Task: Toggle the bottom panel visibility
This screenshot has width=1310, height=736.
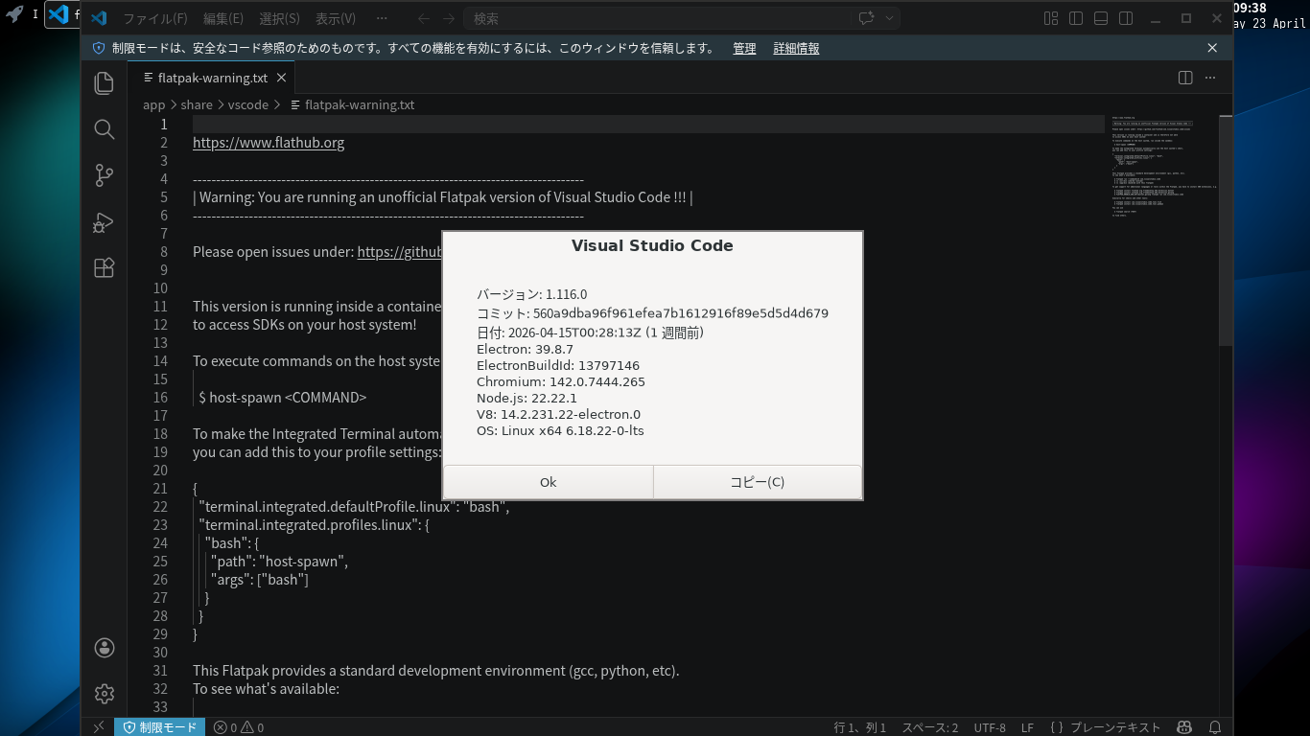Action: pyautogui.click(x=1101, y=18)
